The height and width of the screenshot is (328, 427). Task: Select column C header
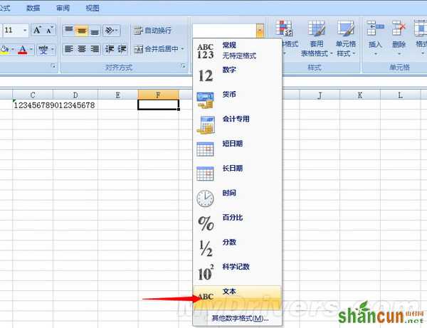(x=33, y=95)
